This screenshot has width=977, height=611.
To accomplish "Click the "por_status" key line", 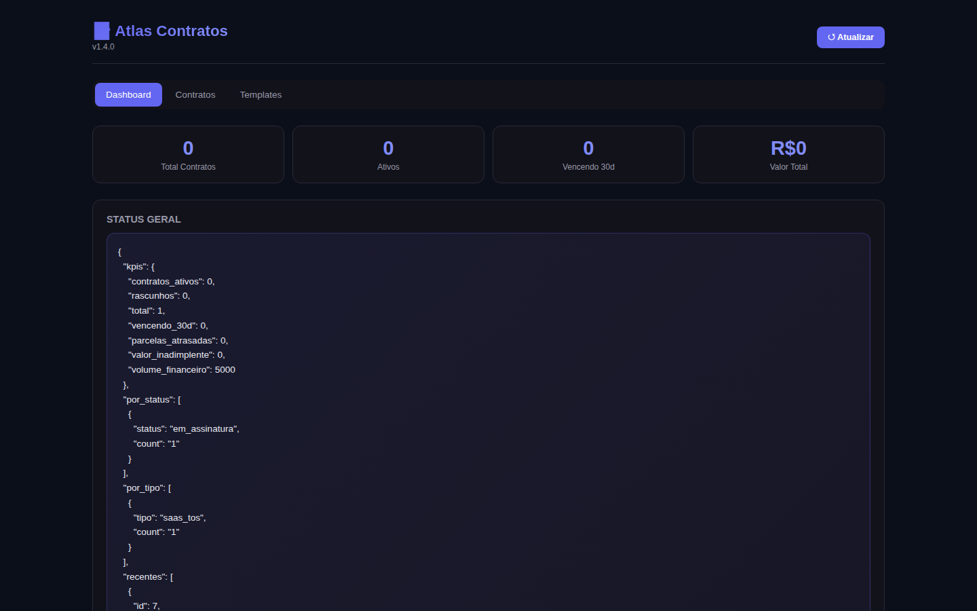I will pos(152,400).
